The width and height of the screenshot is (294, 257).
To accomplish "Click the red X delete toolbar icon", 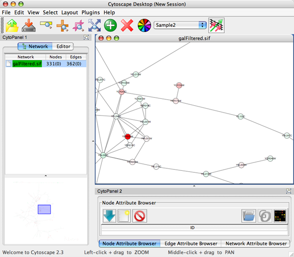I will [127, 25].
